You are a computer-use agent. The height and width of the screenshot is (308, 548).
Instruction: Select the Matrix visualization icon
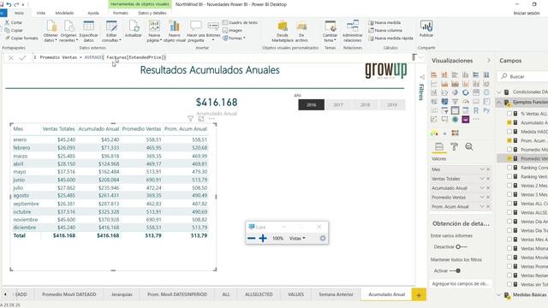click(x=466, y=110)
